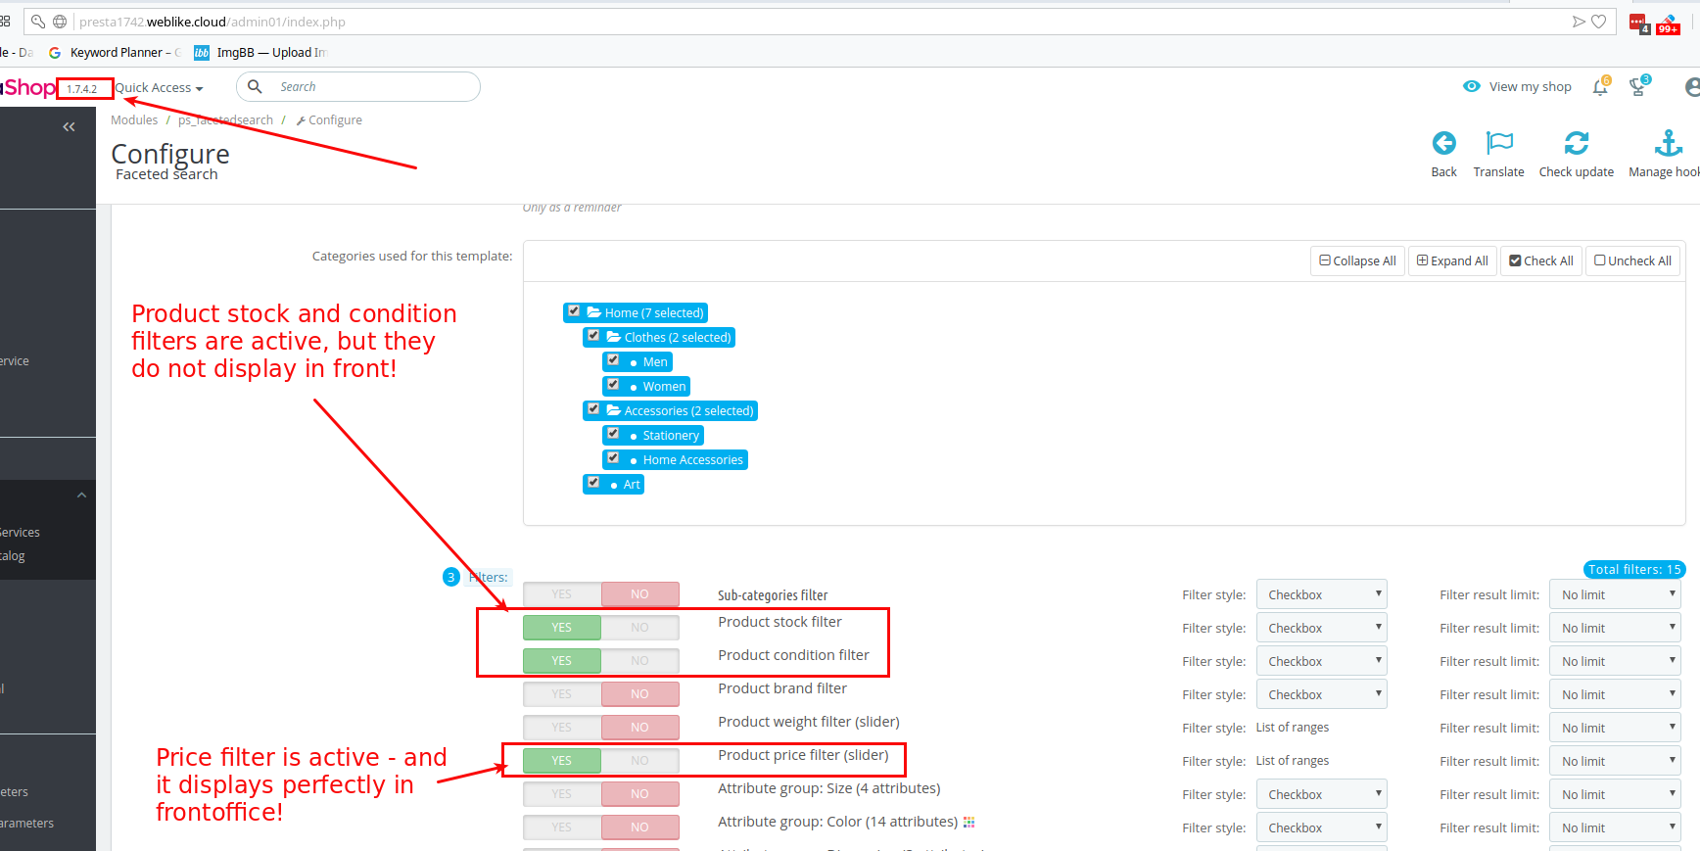Toggle the Product stock filter switch
The width and height of the screenshot is (1700, 851).
(601, 628)
